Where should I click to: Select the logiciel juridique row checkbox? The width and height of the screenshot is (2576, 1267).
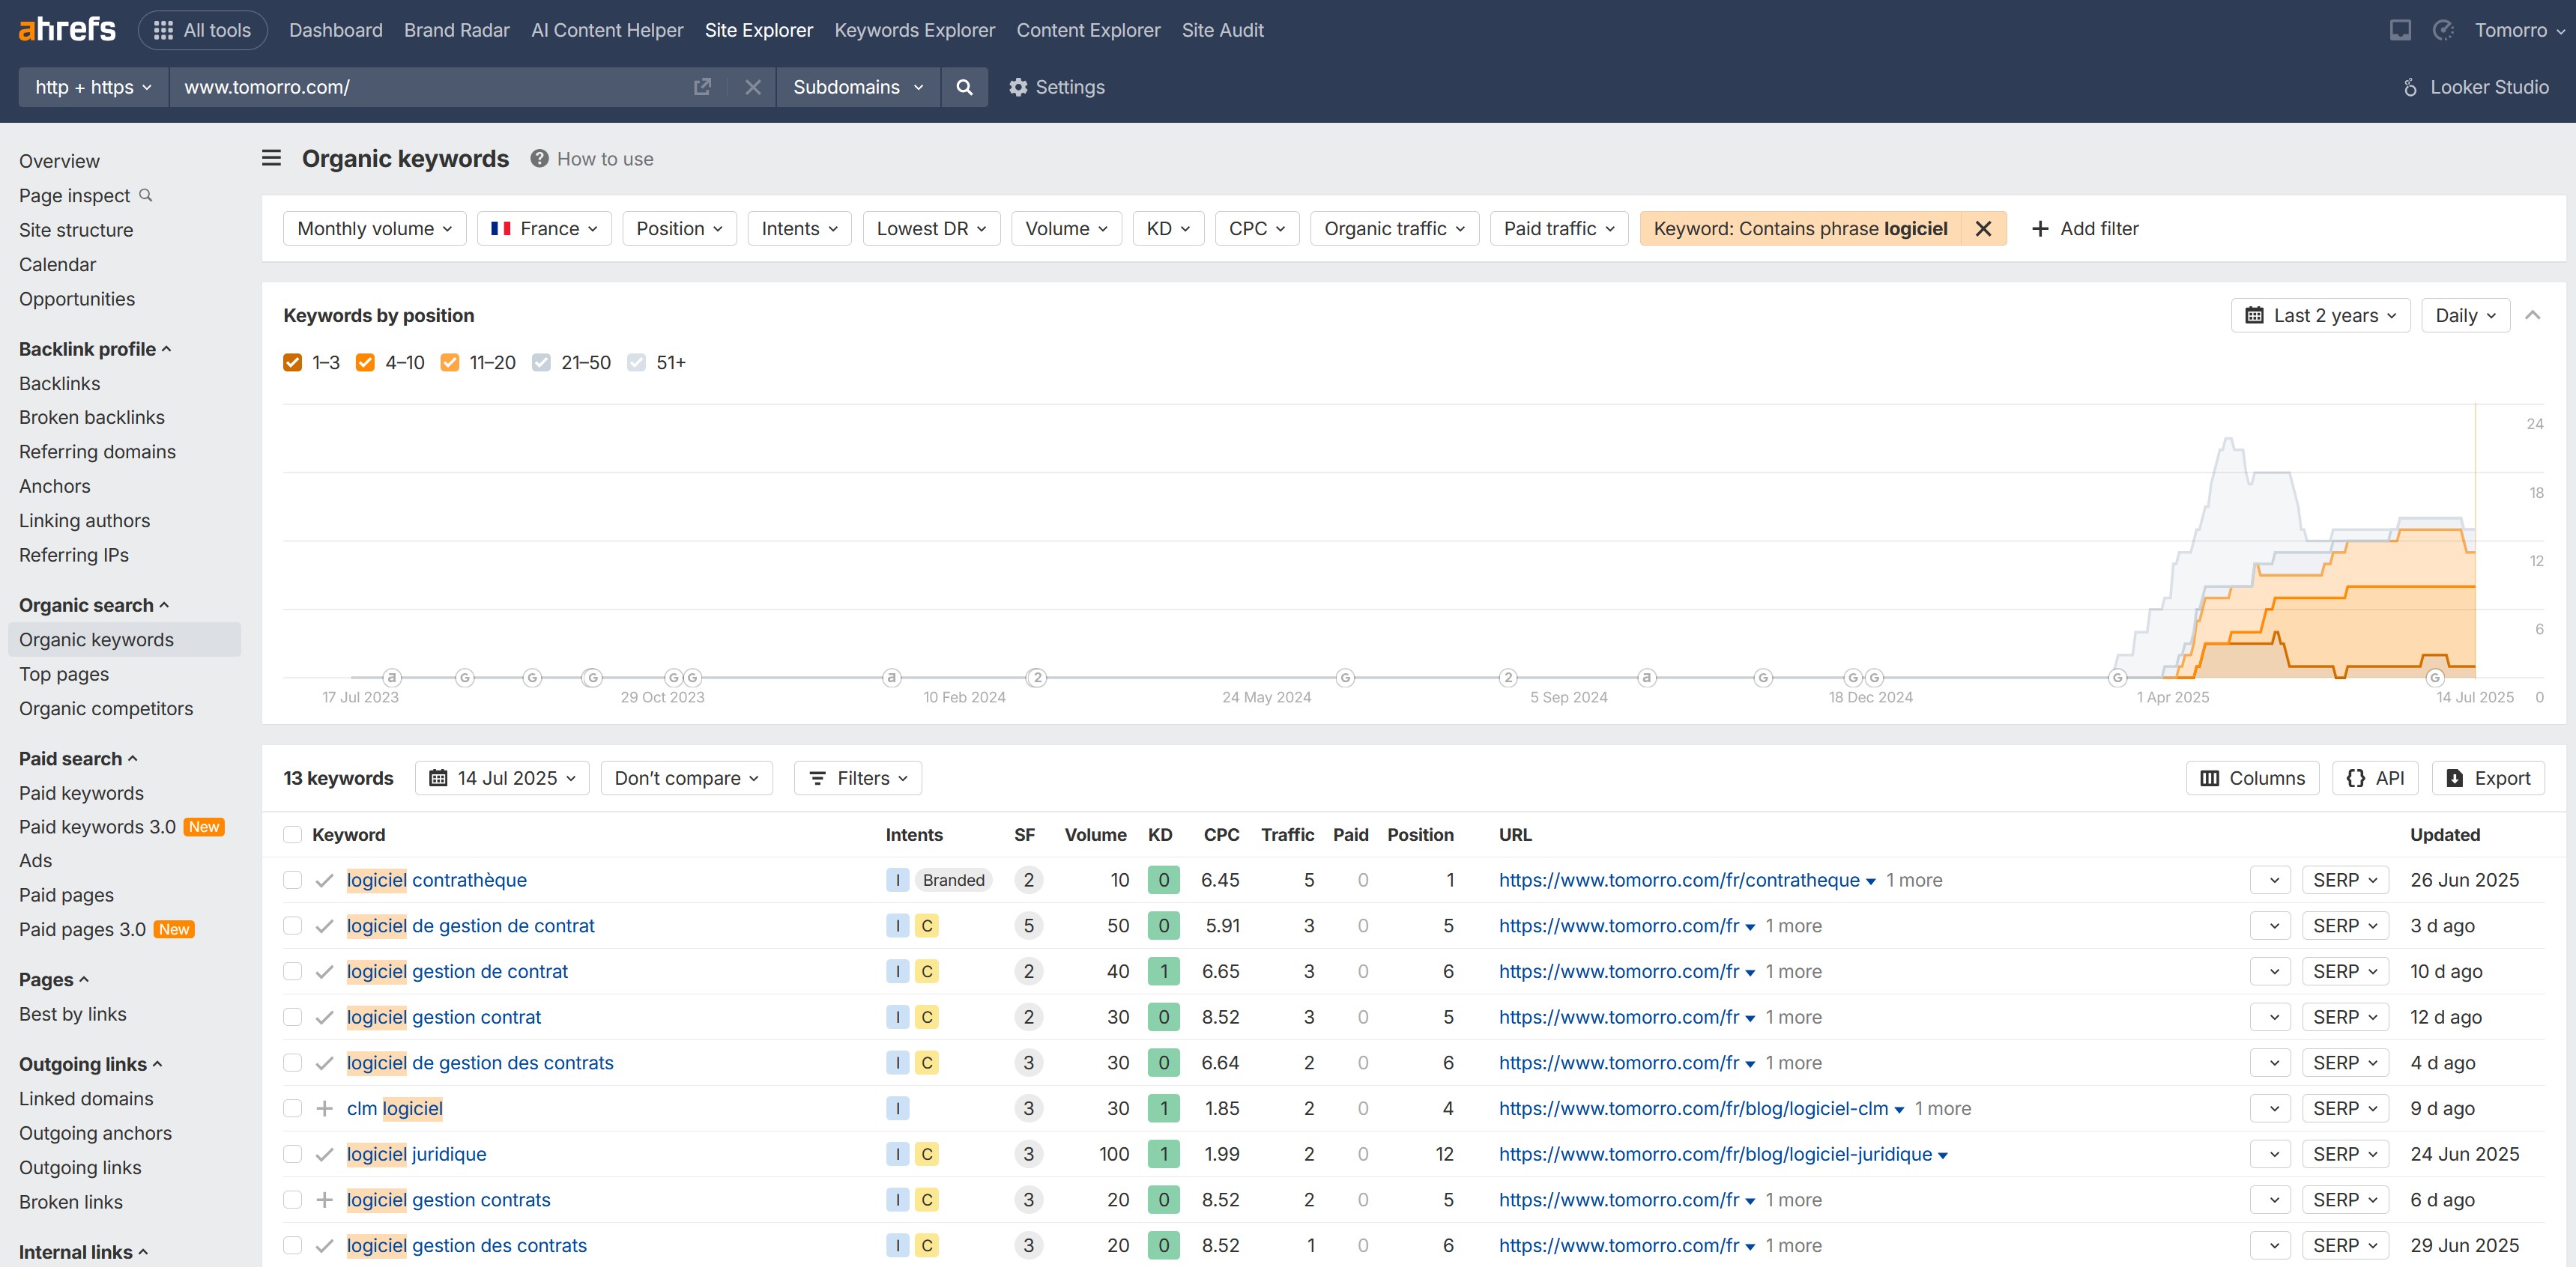pyautogui.click(x=292, y=1154)
